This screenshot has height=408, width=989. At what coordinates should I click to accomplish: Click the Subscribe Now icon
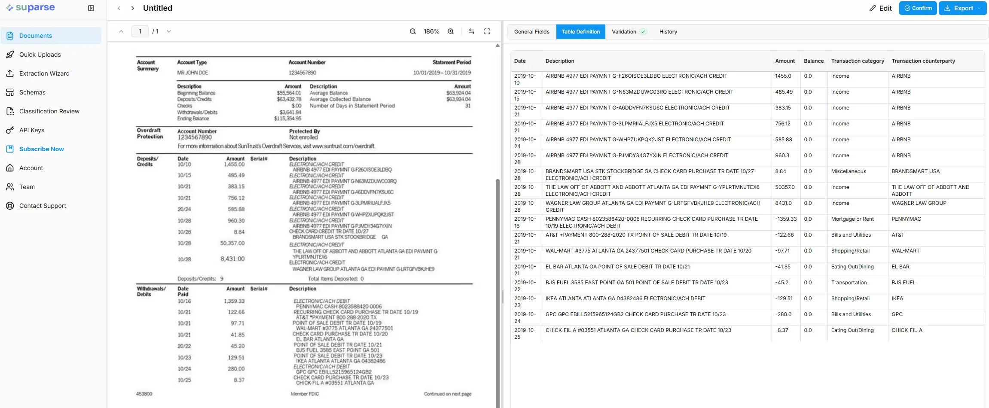tap(10, 149)
